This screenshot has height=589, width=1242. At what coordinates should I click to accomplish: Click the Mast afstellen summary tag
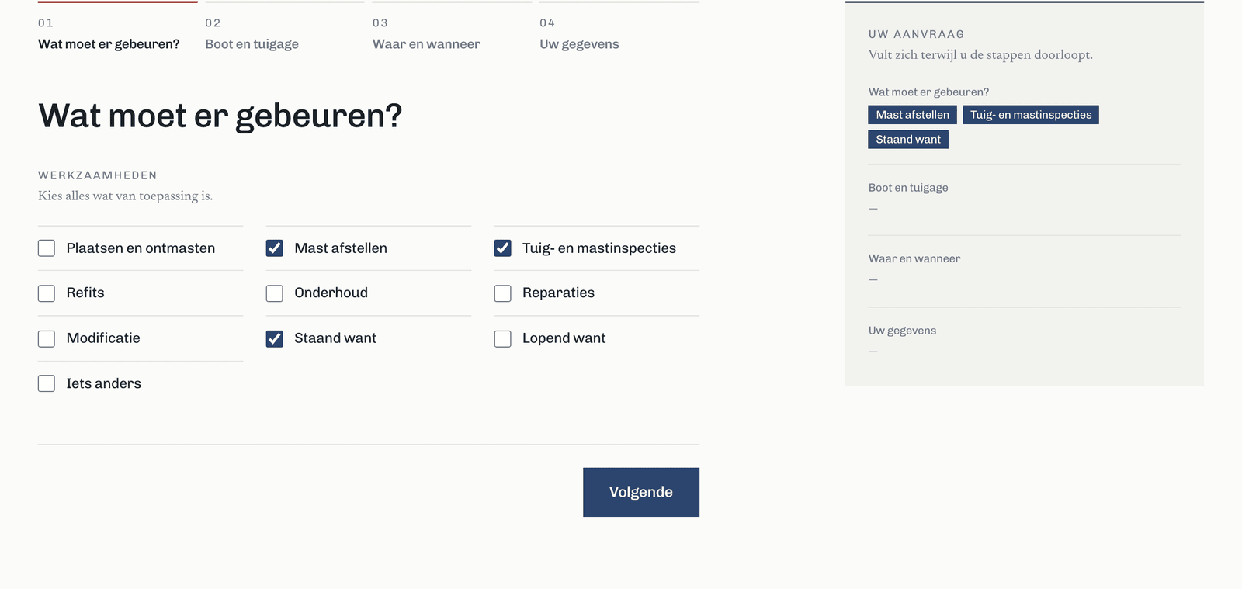(913, 115)
